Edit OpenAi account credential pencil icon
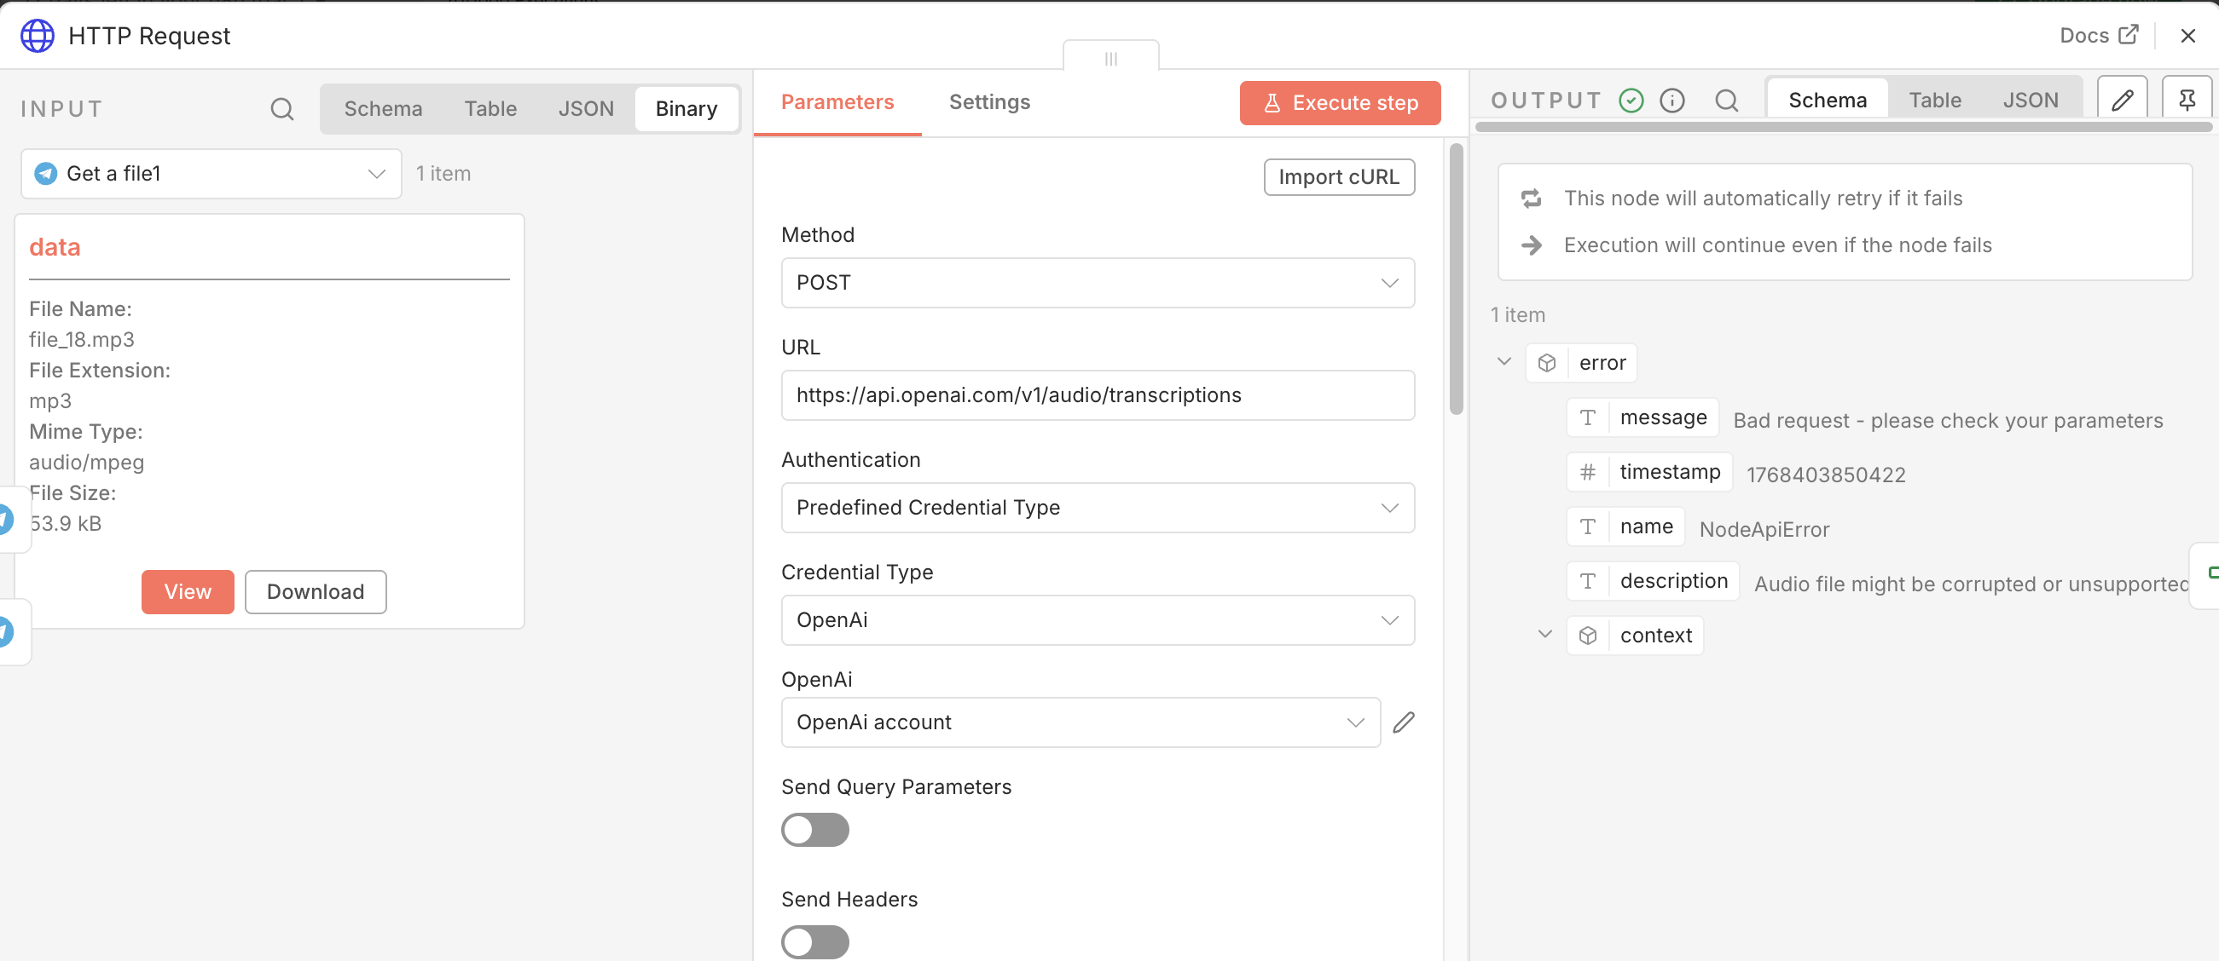The height and width of the screenshot is (961, 2219). (x=1403, y=722)
